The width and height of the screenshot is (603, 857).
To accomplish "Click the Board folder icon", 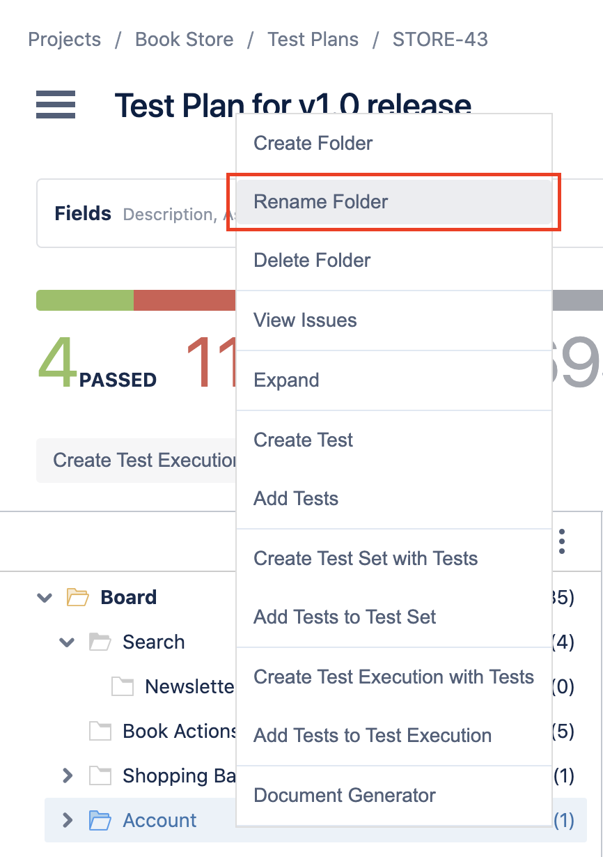I will (x=78, y=597).
